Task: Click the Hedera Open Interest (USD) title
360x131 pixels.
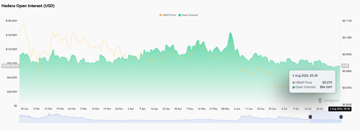Action: tap(28, 6)
